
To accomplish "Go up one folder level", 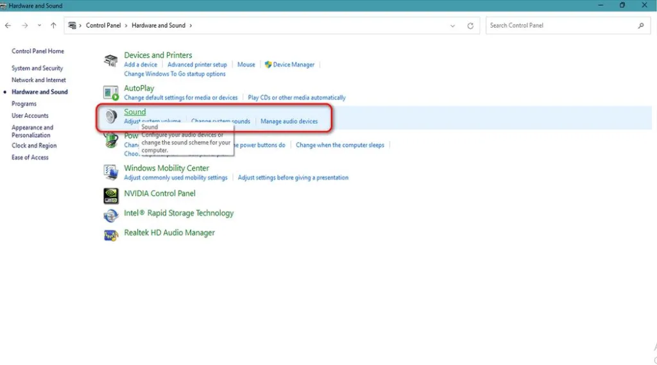I will 53,26.
